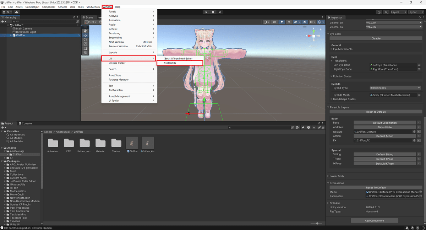Pick object for Left Eye Bone field
Image resolution: width=426 pixels, height=230 pixels.
[x=419, y=65]
